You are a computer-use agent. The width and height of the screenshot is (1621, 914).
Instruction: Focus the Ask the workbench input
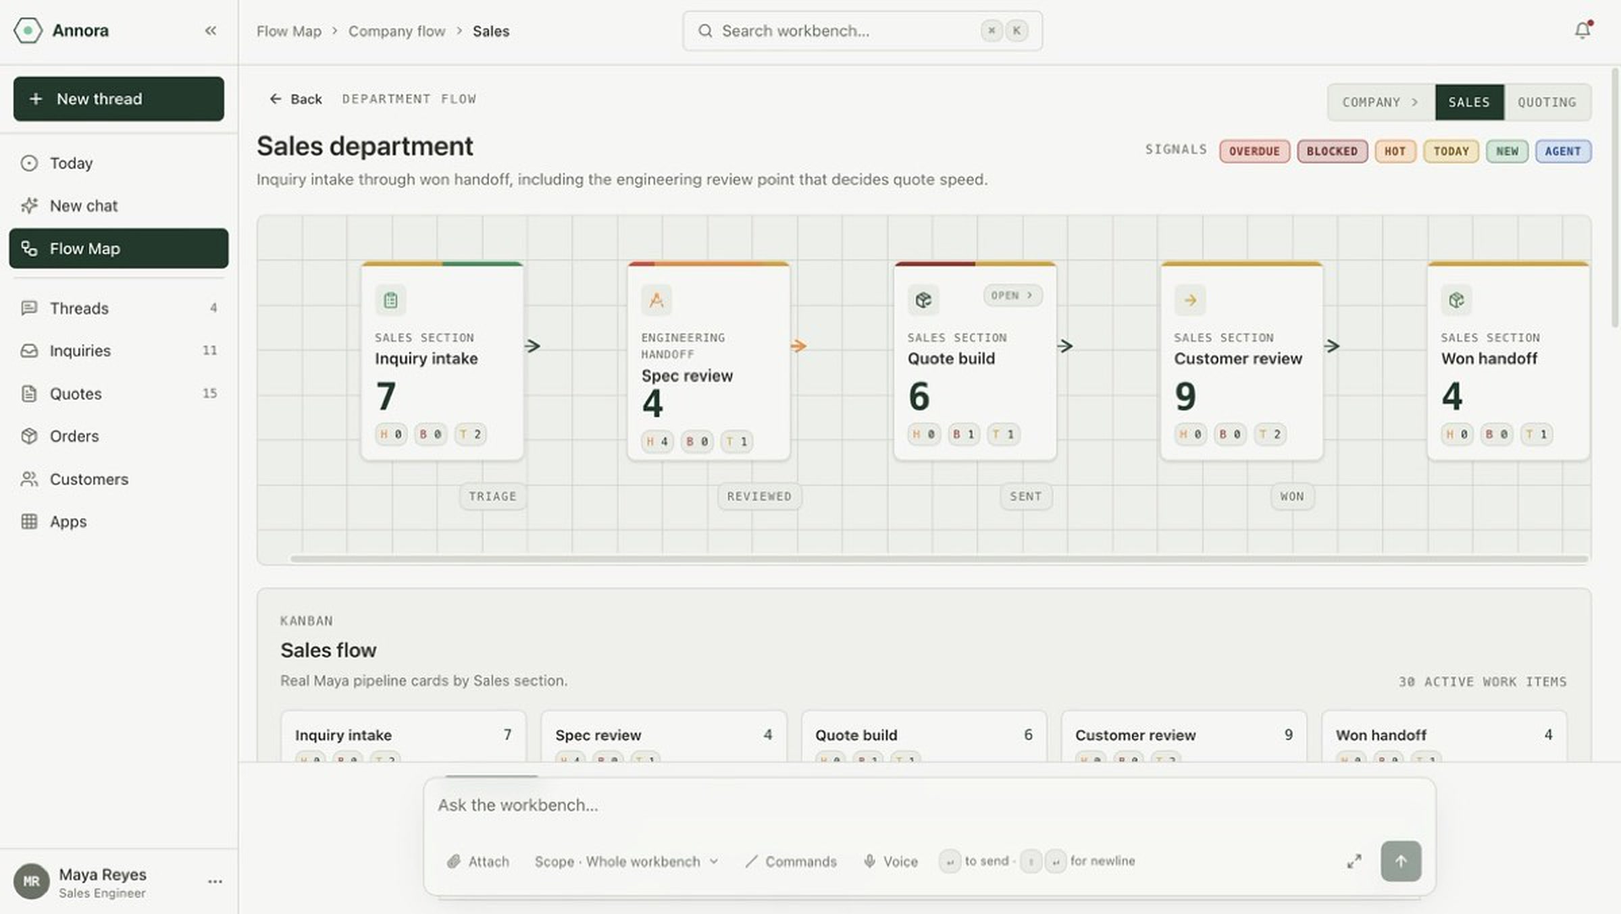pos(929,805)
